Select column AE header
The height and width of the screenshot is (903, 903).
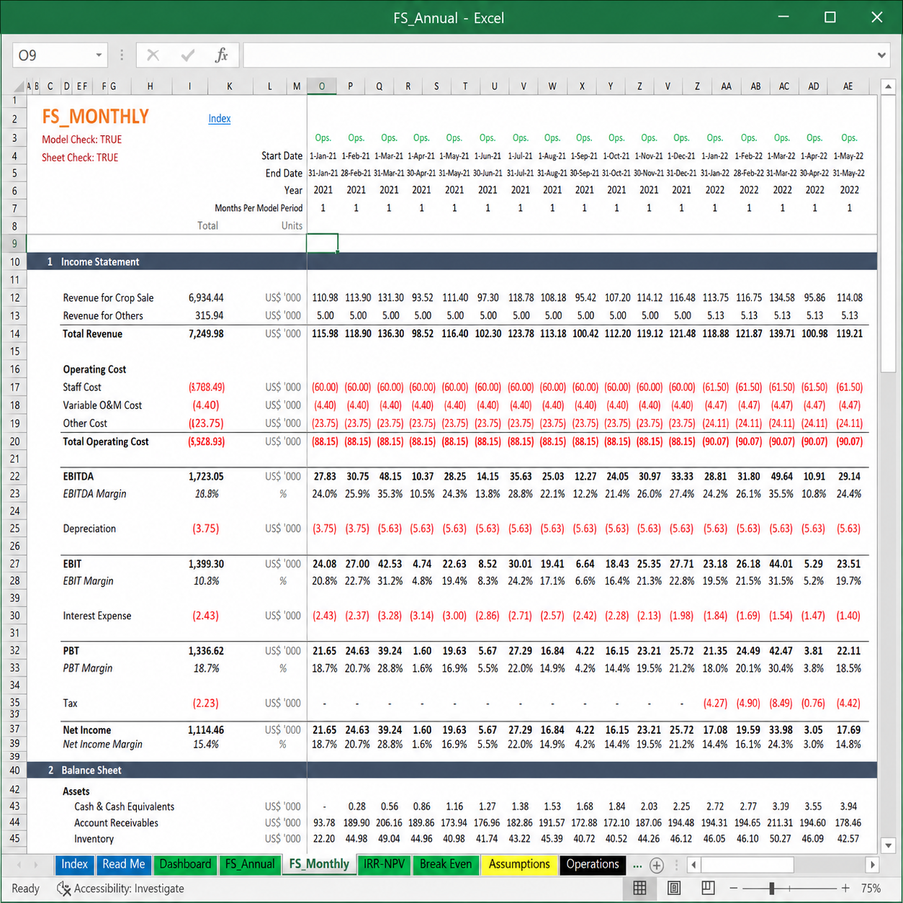coord(848,86)
